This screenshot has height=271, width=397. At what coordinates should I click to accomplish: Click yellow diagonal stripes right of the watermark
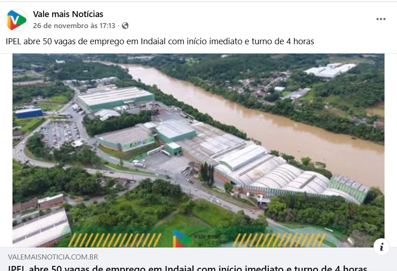point(279,240)
